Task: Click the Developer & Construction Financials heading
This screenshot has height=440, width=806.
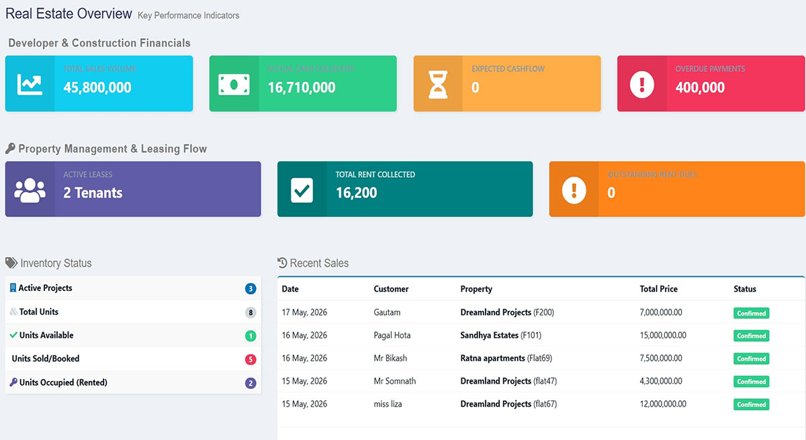Action: pyautogui.click(x=99, y=43)
